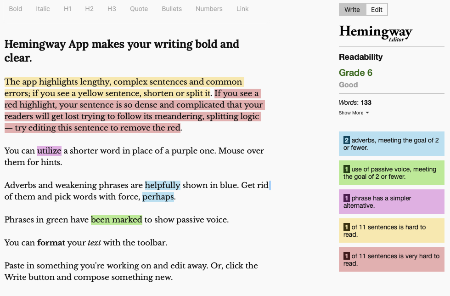Screen dimensions: 450x296
Task: Format selection as Quote
Action: (x=139, y=9)
